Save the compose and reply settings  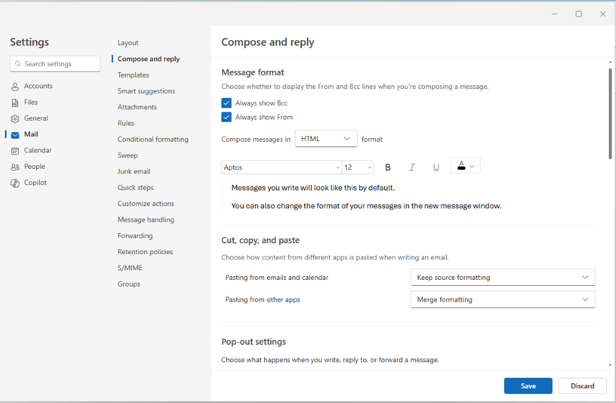click(528, 386)
